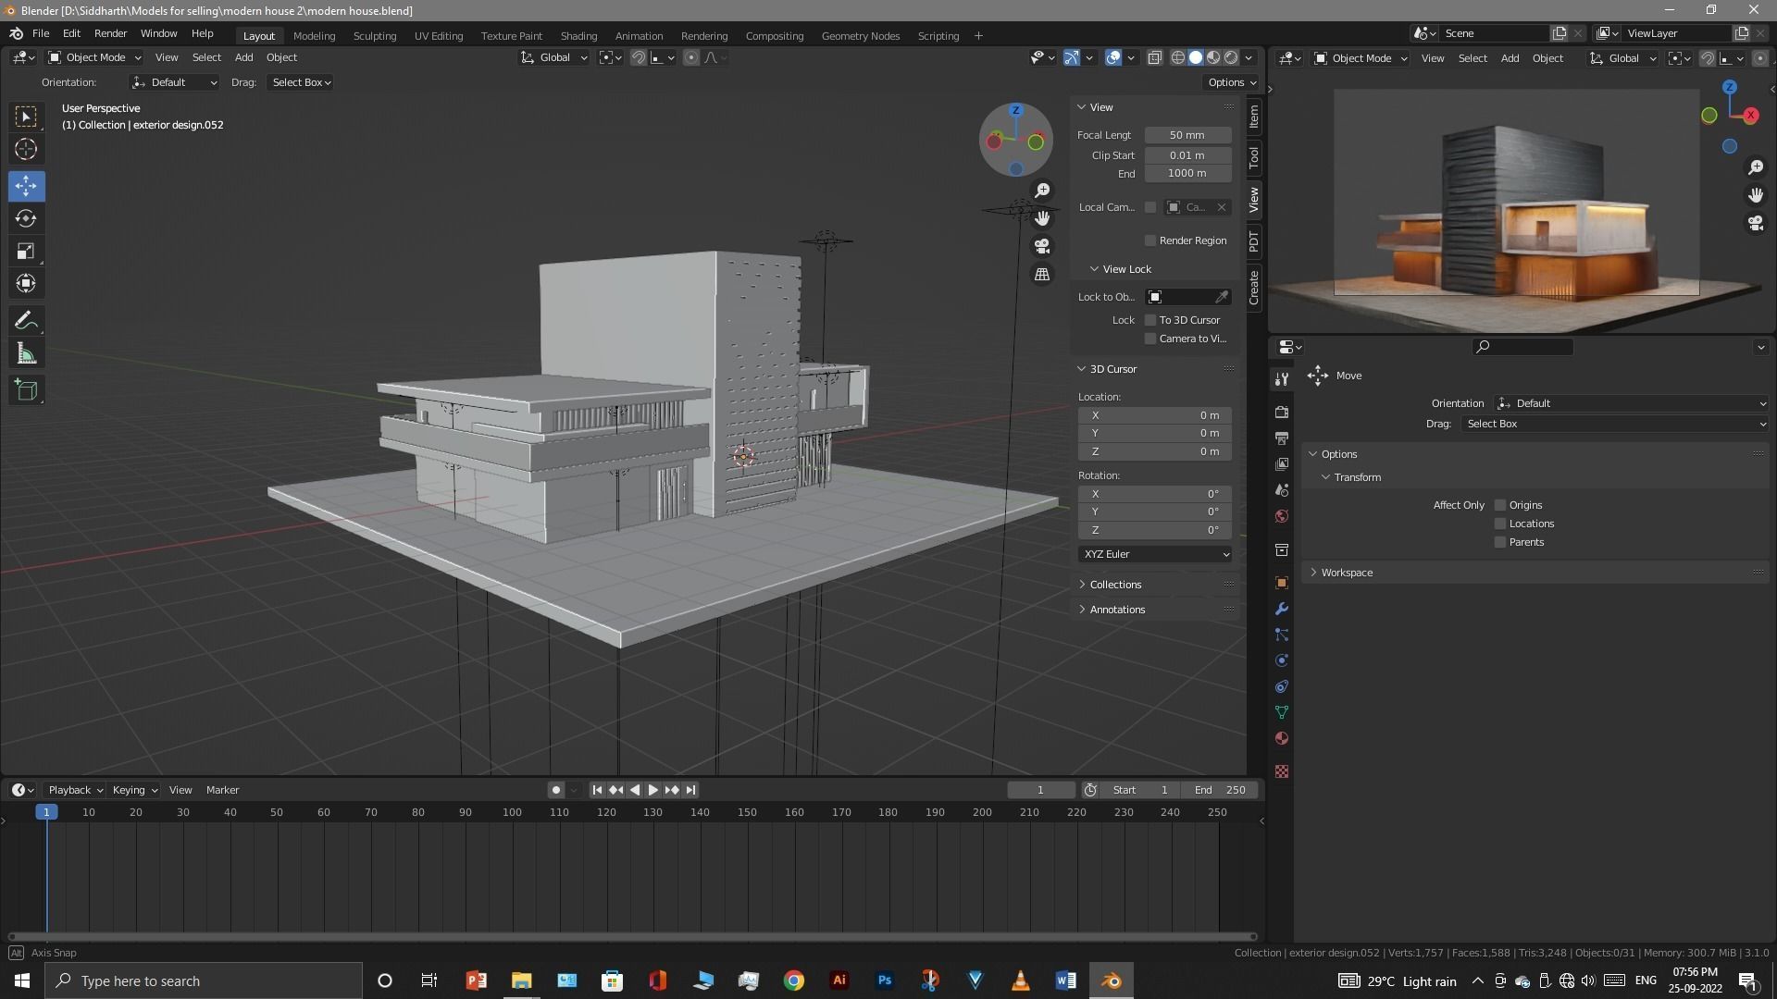
Task: Toggle X-Ray mode in main viewport header
Action: pos(1155,57)
